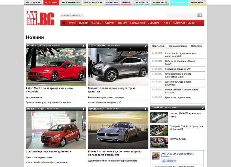Open the Speed-Press top tab

pos(179,3)
